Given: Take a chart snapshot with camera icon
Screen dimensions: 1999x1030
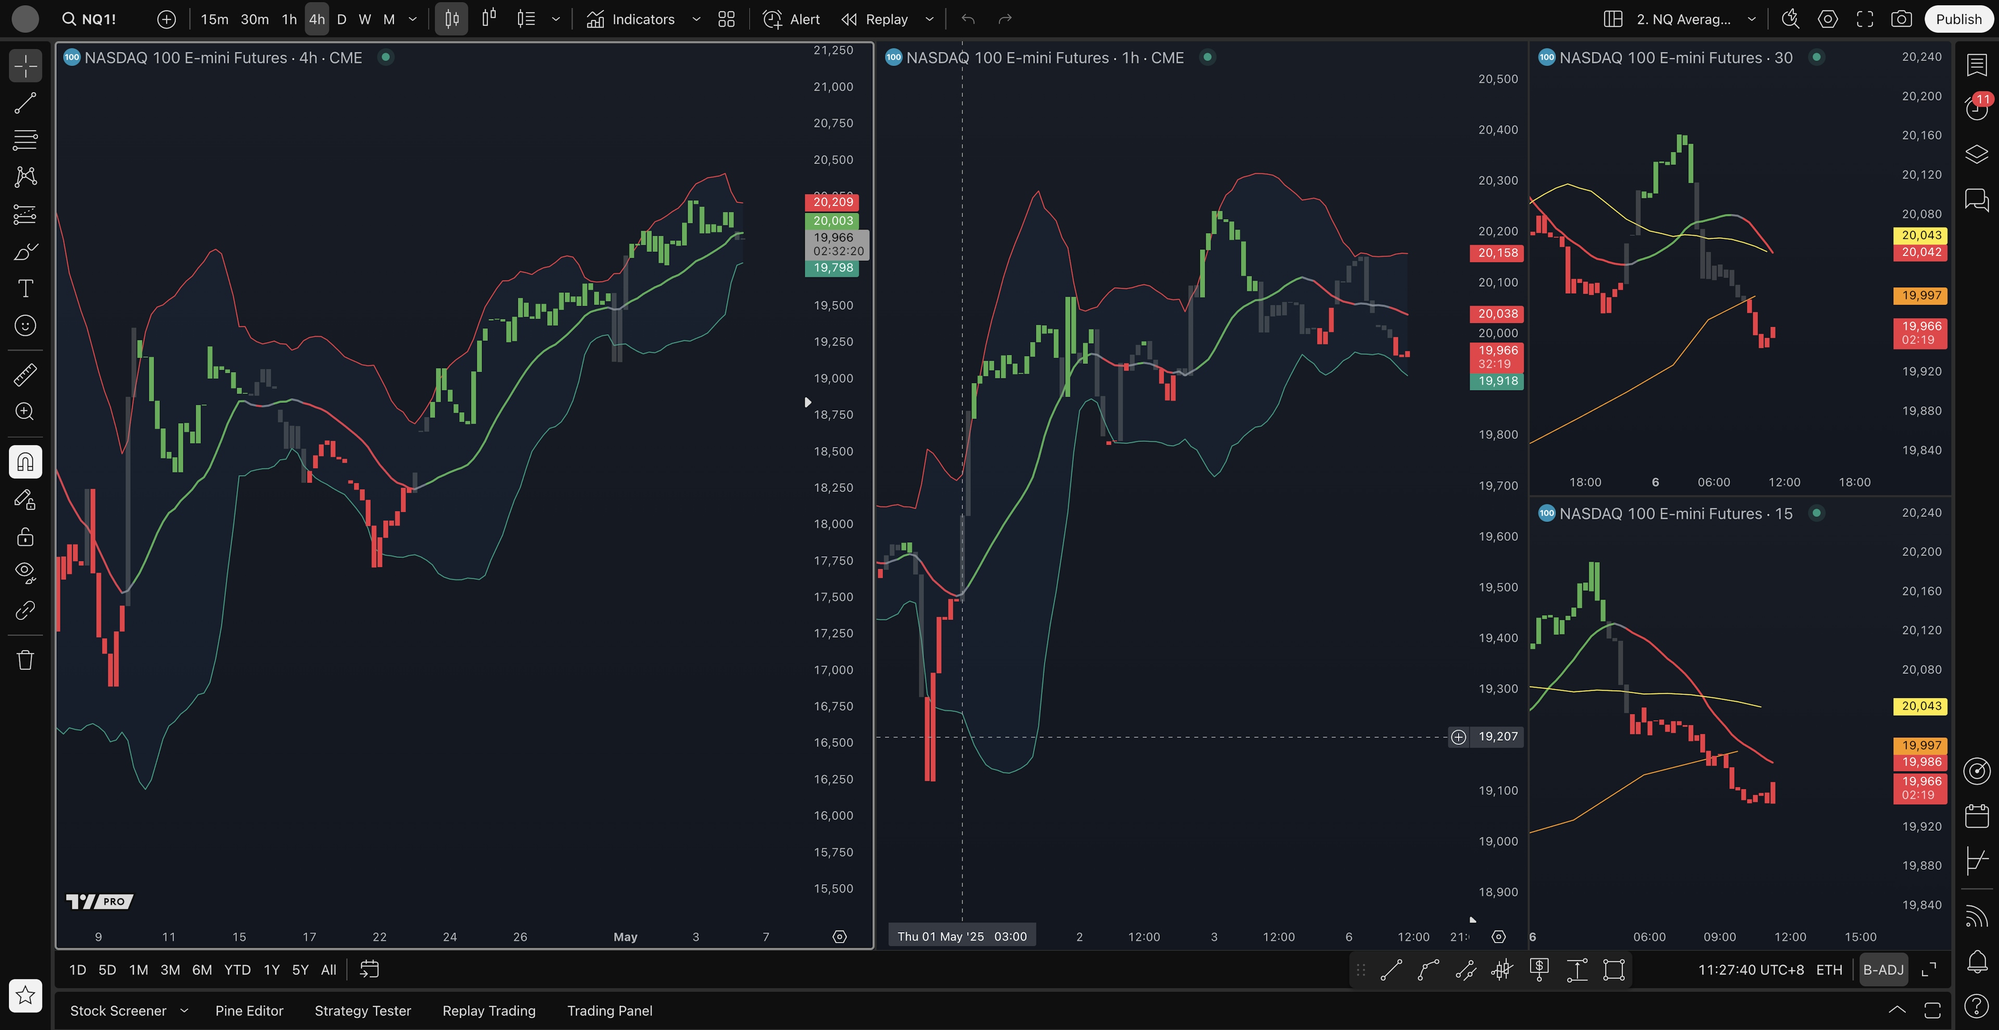Looking at the screenshot, I should (x=1901, y=19).
